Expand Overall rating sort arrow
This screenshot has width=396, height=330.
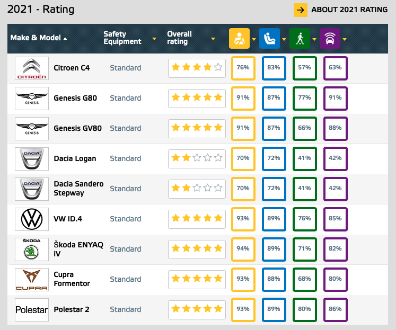tap(213, 39)
